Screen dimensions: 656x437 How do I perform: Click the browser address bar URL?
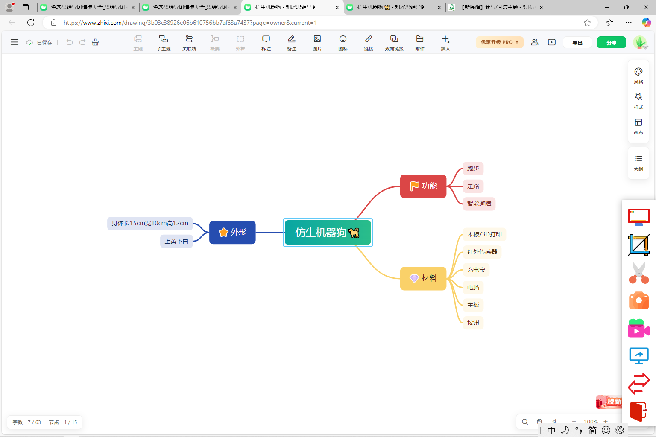click(x=190, y=23)
